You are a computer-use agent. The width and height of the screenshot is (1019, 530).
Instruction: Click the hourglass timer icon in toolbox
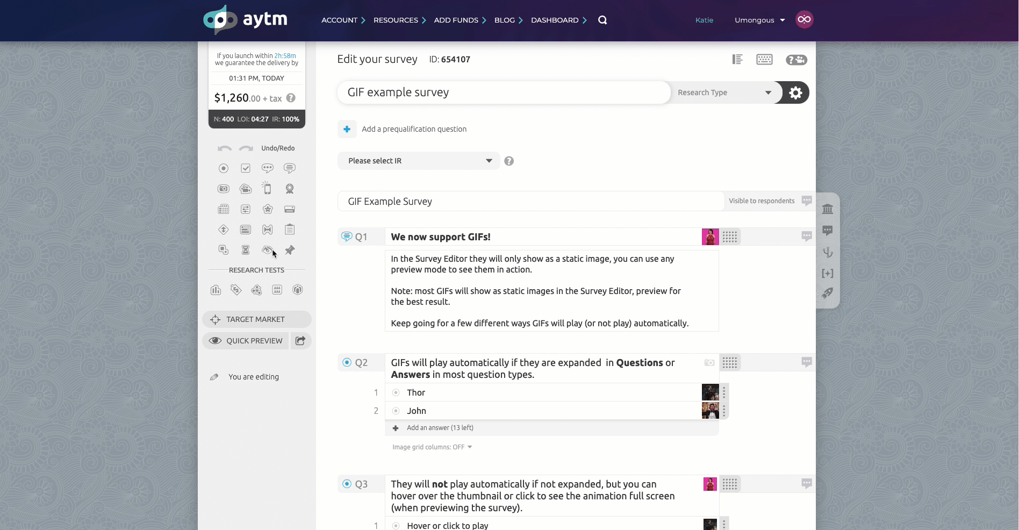[x=246, y=250]
